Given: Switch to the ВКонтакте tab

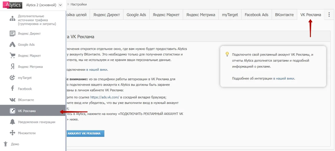Looking at the screenshot, I should pos(284,15).
